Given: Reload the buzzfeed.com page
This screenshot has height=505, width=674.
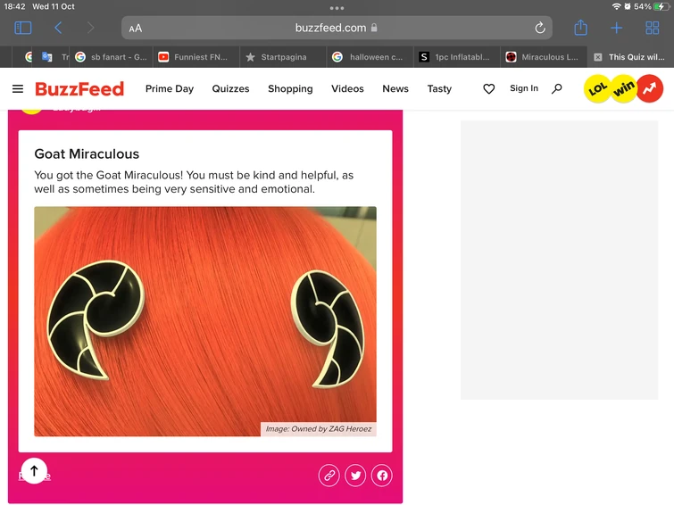Looking at the screenshot, I should pos(540,28).
